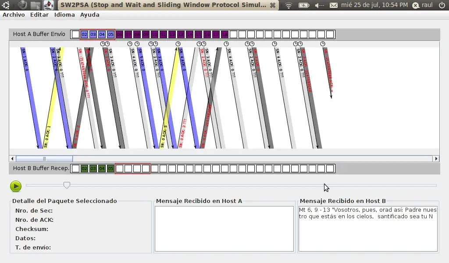The image size is (449, 263).
Task: Select Host A send buffer cell 10
Action: [x=154, y=34]
